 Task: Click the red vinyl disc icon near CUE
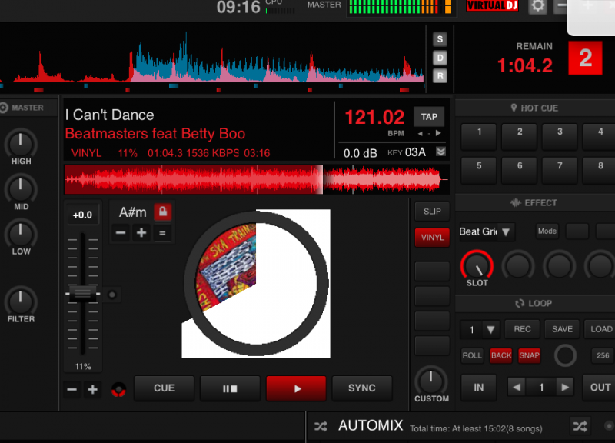(118, 389)
